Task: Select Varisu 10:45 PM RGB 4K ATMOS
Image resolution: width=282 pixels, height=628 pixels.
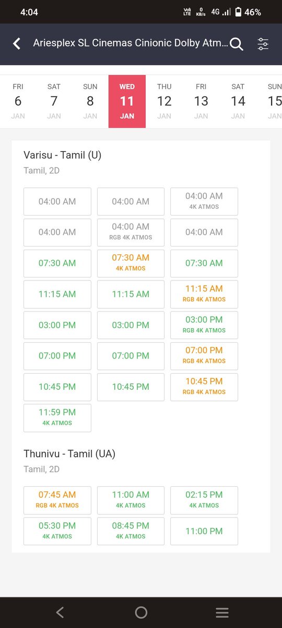Action: point(204,387)
